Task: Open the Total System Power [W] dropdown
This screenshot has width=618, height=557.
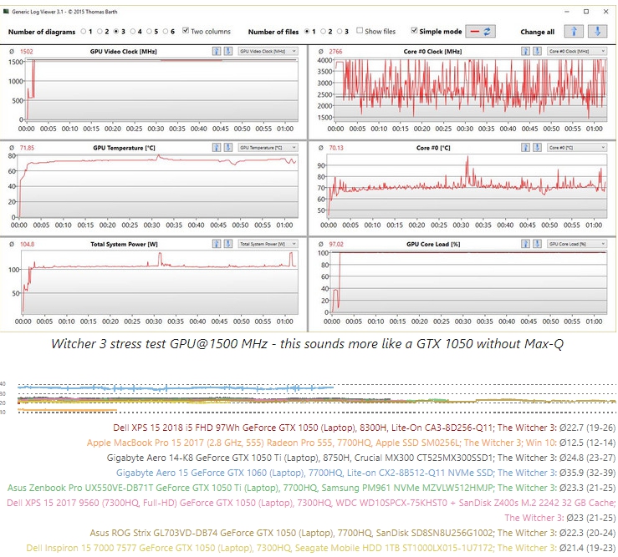Action: pos(268,244)
